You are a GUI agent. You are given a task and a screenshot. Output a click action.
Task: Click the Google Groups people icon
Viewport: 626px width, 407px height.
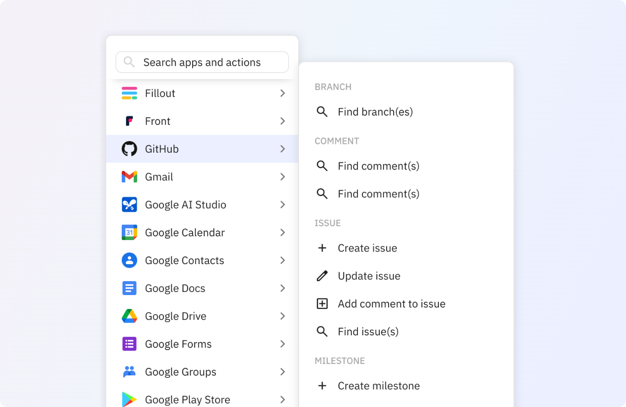[129, 371]
